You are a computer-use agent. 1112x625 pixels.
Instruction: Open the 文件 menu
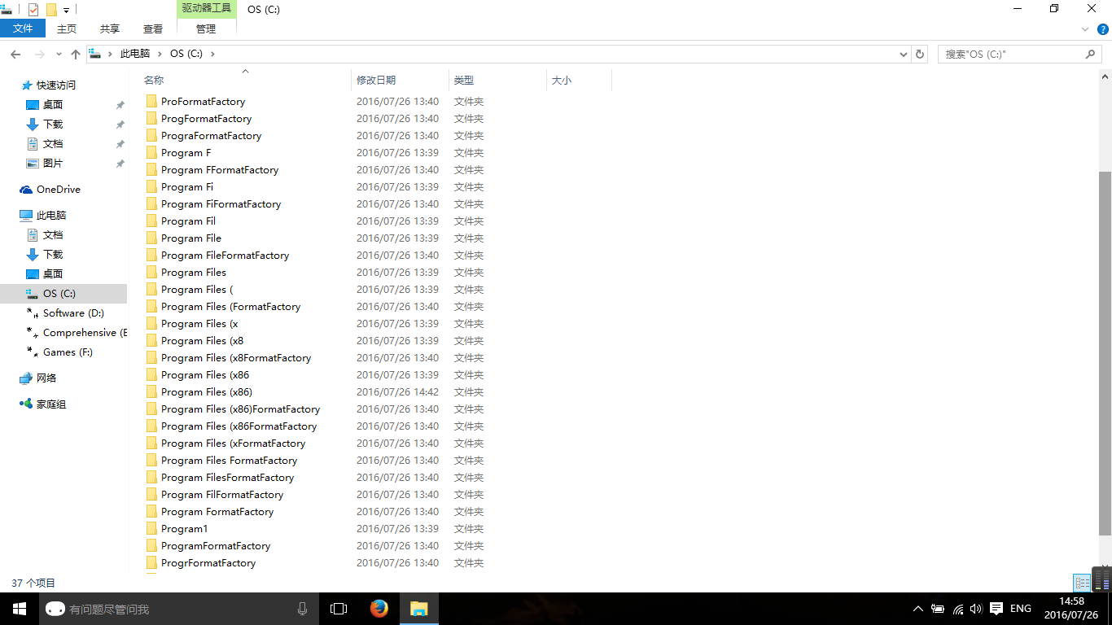23,28
